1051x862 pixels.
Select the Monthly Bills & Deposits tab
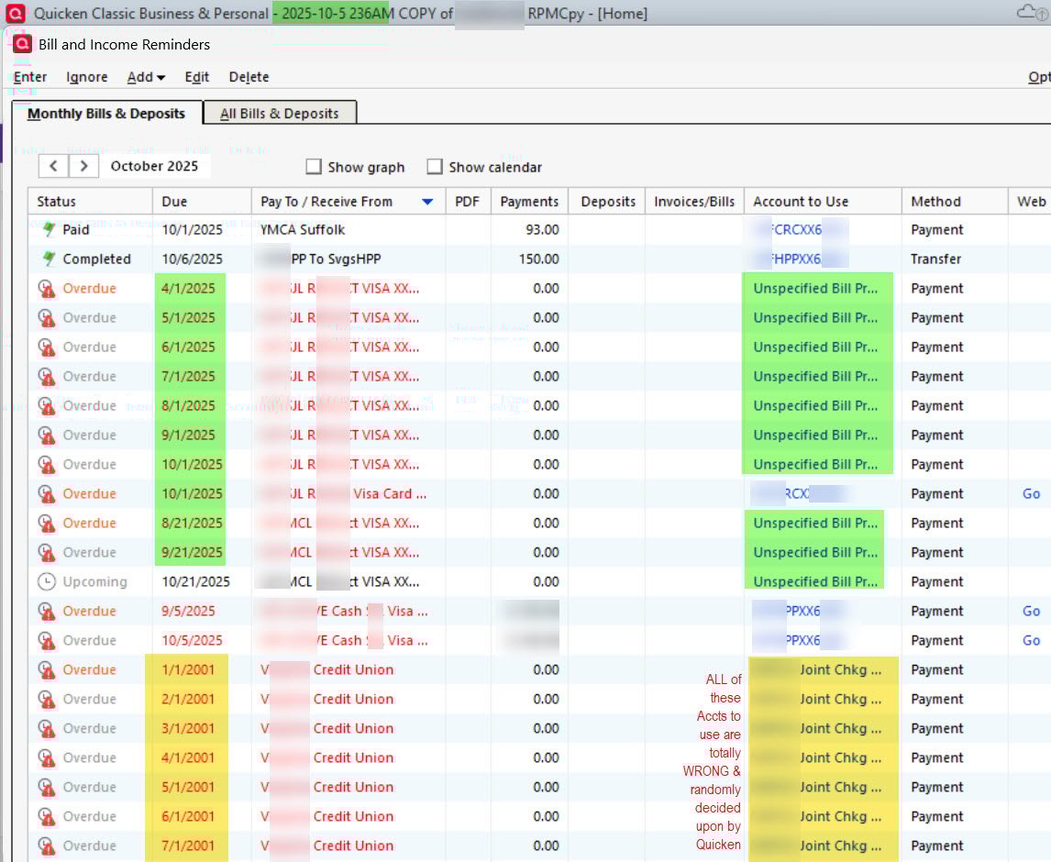click(x=105, y=114)
